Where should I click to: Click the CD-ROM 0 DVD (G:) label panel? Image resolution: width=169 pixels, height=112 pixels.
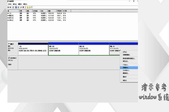[x=13, y=63]
